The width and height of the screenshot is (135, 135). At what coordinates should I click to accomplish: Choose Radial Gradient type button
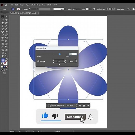110,9
